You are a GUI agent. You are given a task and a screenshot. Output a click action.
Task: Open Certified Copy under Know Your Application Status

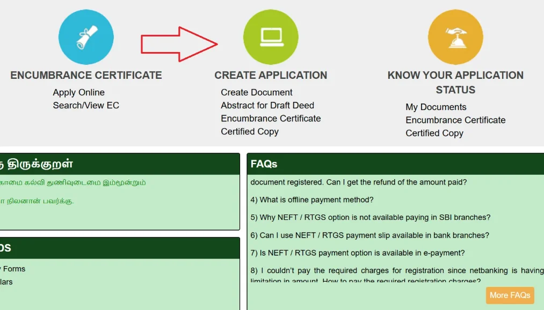tap(434, 134)
